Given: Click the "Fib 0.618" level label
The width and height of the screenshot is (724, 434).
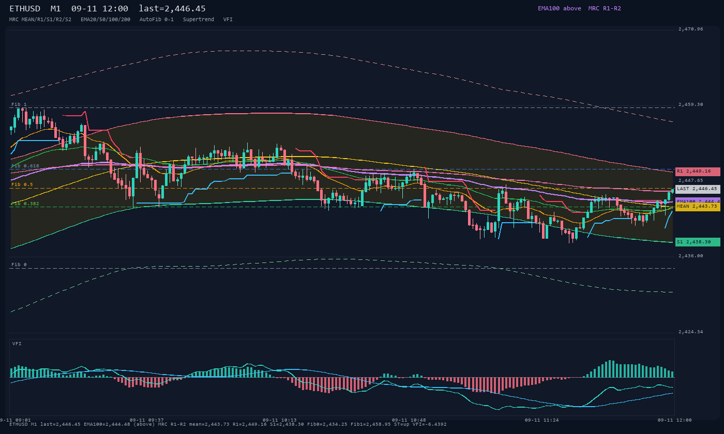Looking at the screenshot, I should pyautogui.click(x=25, y=166).
